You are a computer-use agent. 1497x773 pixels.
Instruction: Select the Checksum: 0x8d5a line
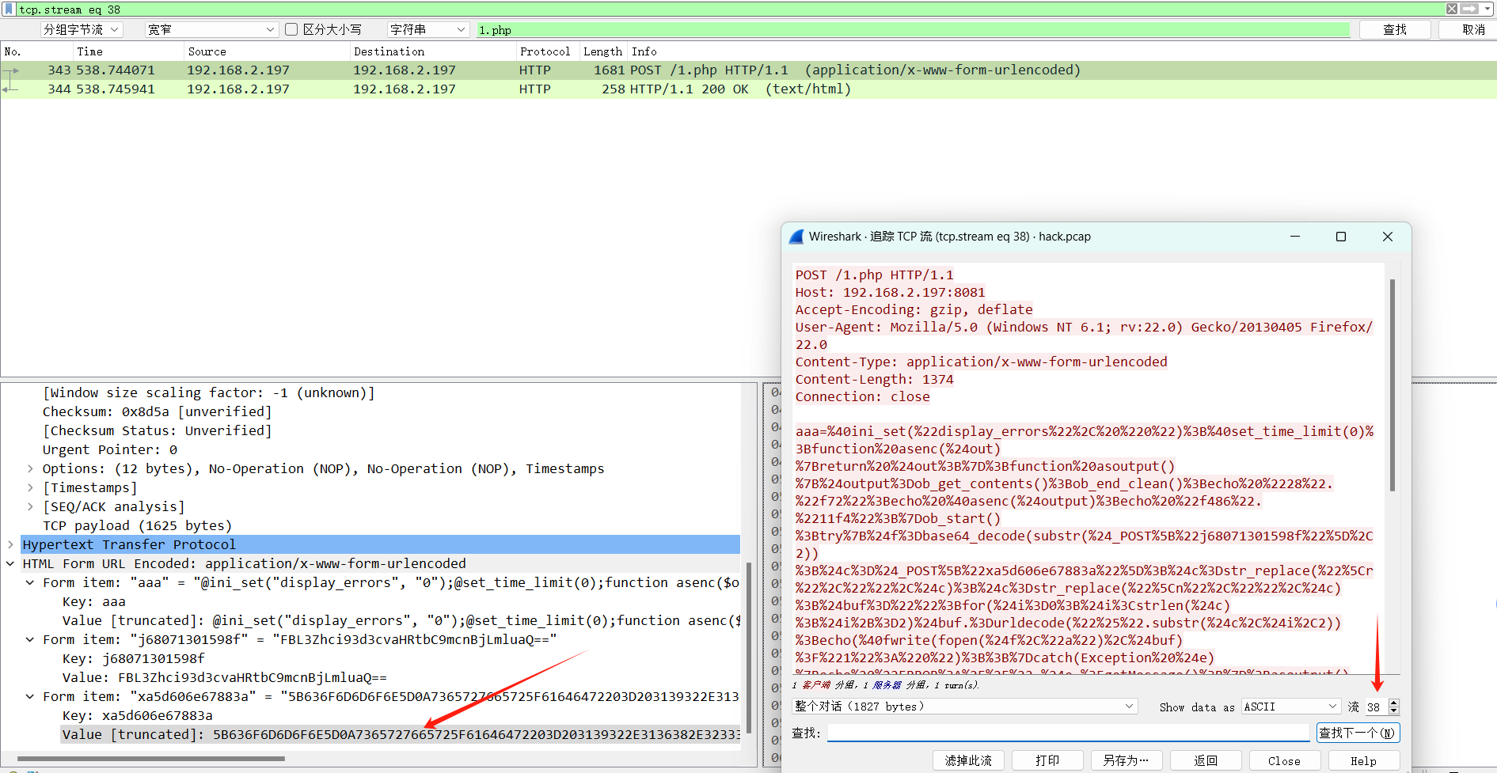(x=157, y=412)
